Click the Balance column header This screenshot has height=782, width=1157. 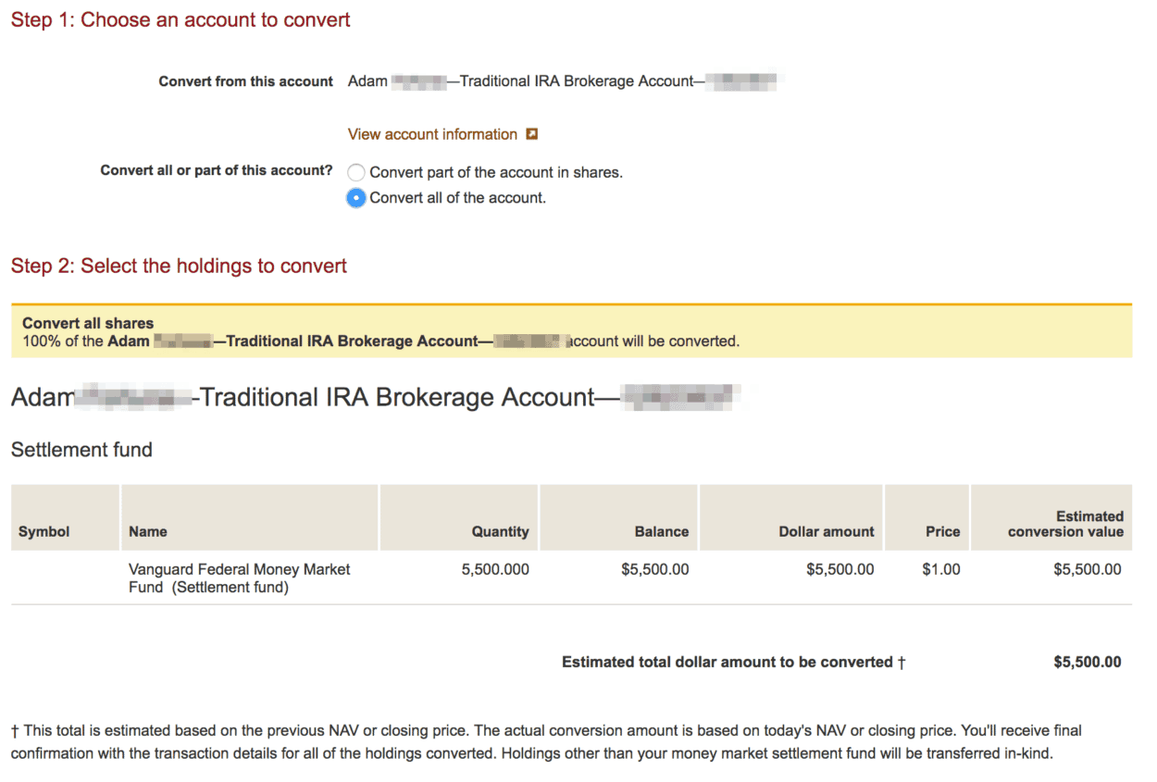[662, 531]
